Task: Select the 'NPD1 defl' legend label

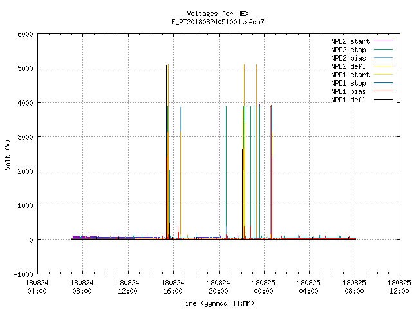Action: coord(348,100)
